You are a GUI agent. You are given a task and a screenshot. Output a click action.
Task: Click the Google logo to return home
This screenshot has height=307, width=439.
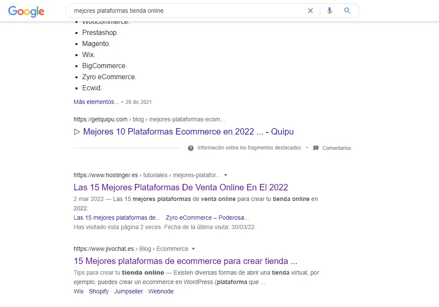(x=26, y=11)
